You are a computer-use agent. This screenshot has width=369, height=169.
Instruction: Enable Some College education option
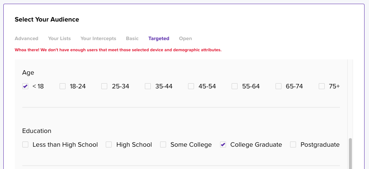(x=163, y=144)
